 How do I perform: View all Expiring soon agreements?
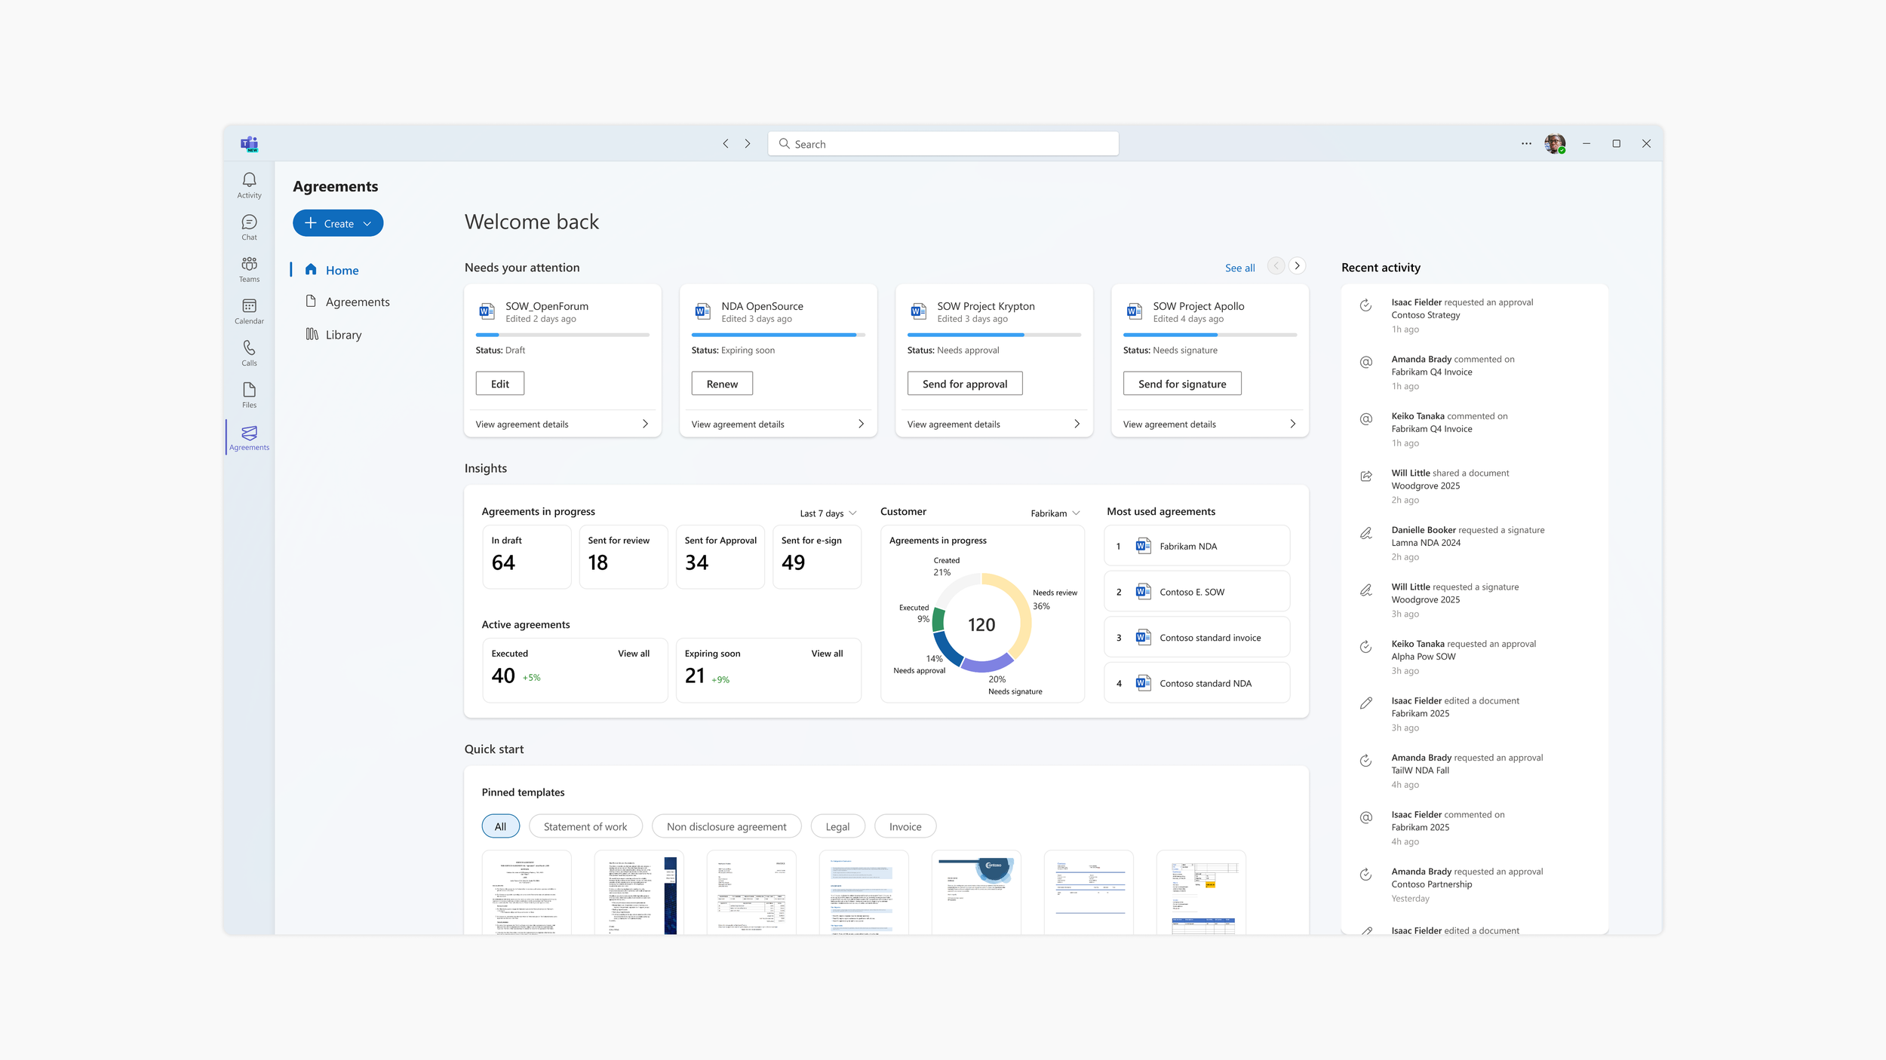coord(827,654)
